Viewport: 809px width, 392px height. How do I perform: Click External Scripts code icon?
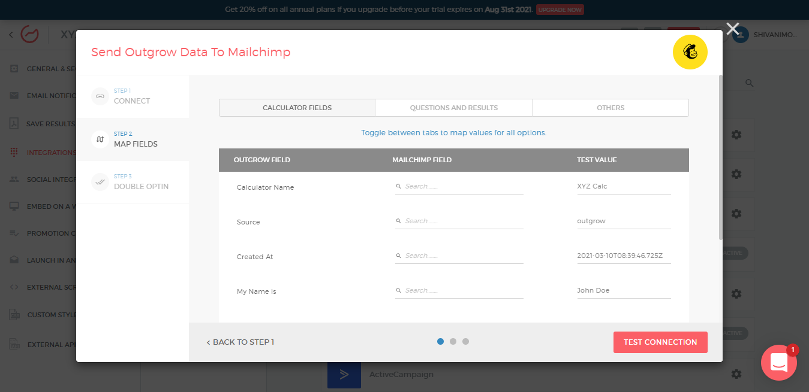(x=14, y=287)
